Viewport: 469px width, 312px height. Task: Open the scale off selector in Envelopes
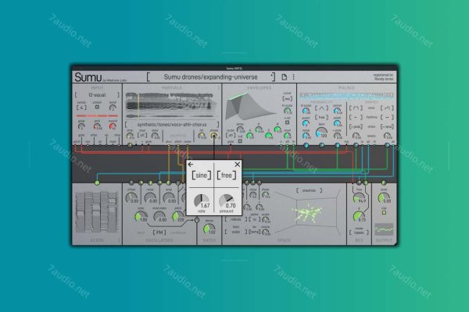click(x=231, y=136)
